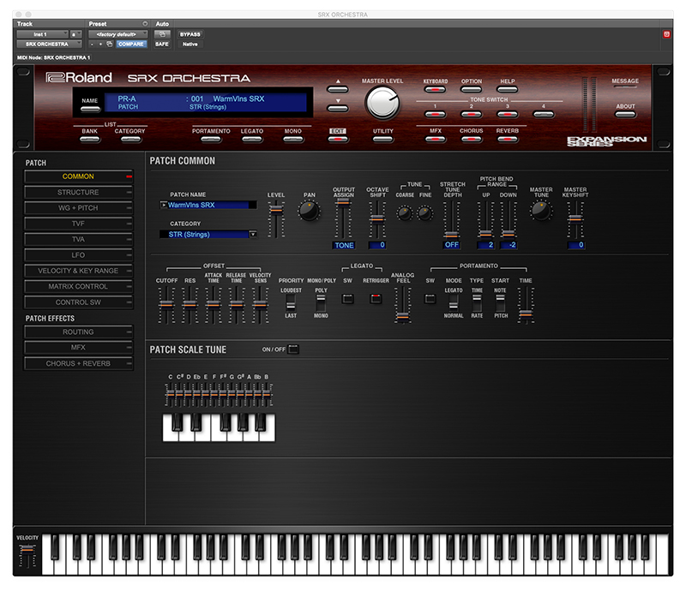Screen dimensions: 686x591
Task: Toggle the Legato SW switch
Action: tap(348, 299)
